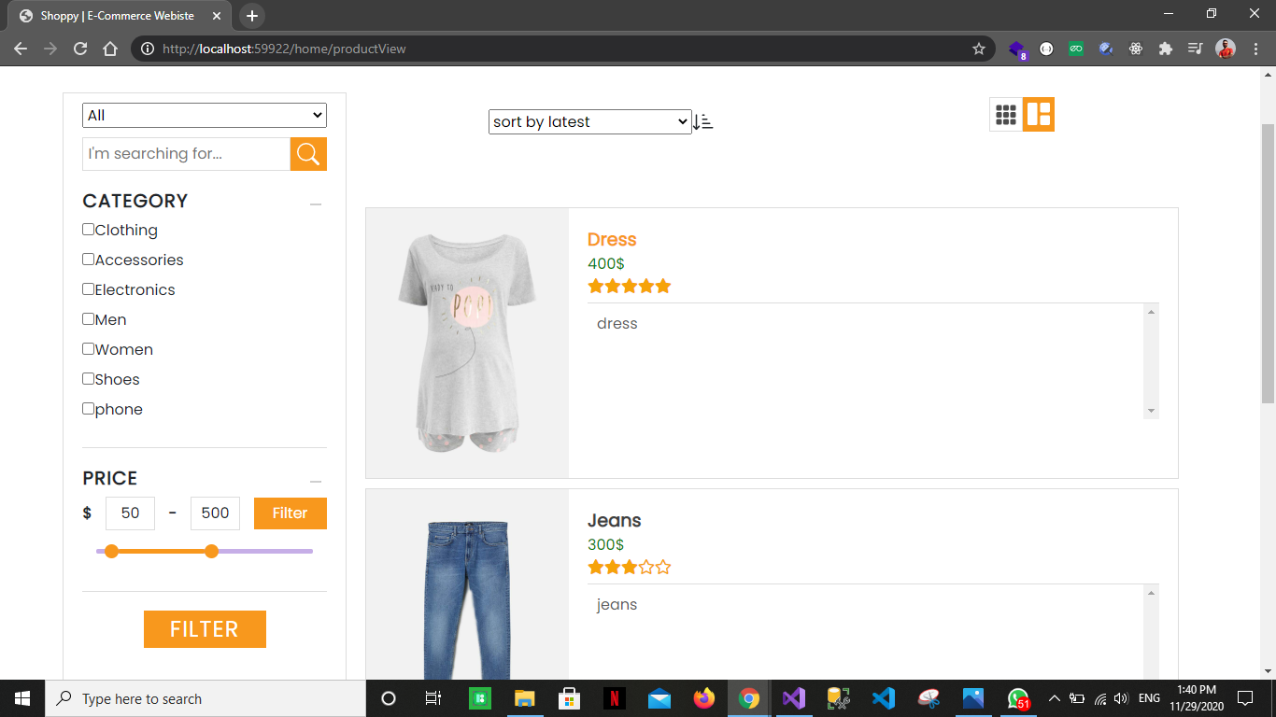Click the orange search magnifier button
Screen dimensions: 1276x717
click(308, 154)
